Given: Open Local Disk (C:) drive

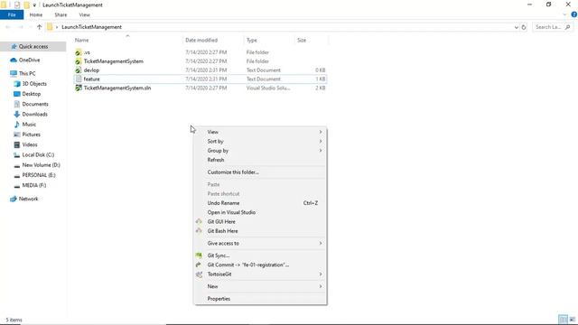Looking at the screenshot, I should 38,154.
